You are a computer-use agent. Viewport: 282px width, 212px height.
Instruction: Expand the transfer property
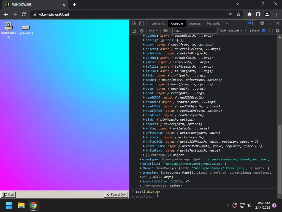click(x=141, y=173)
